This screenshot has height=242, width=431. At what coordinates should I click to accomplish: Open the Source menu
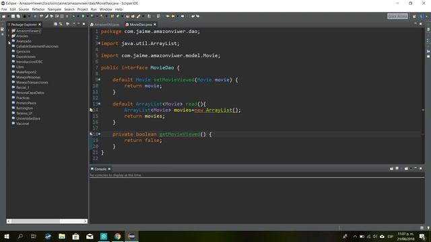point(24,9)
